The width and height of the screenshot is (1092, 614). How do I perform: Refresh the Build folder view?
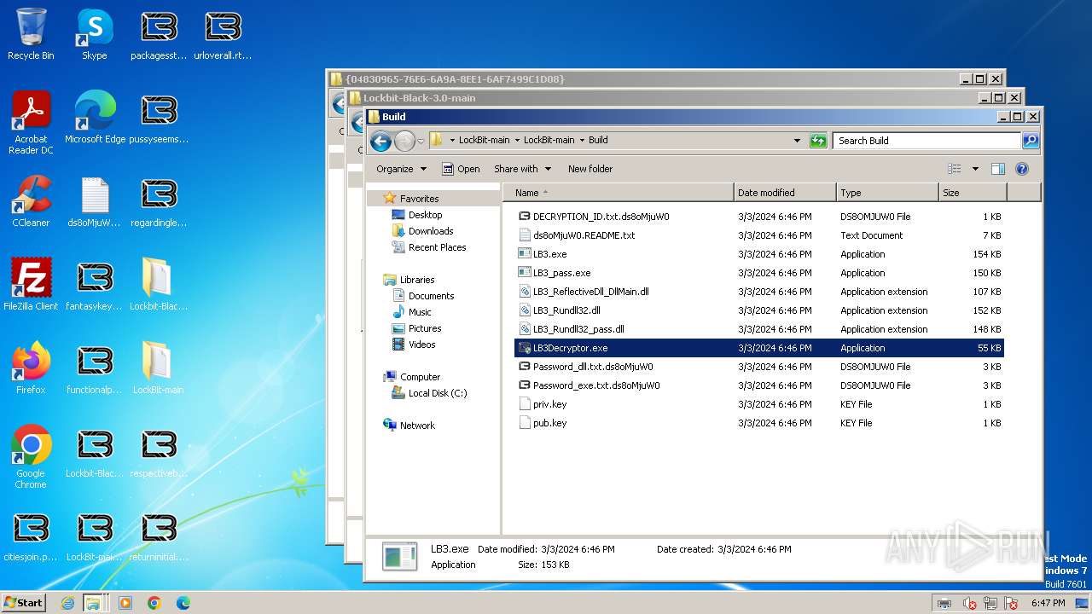click(x=818, y=141)
